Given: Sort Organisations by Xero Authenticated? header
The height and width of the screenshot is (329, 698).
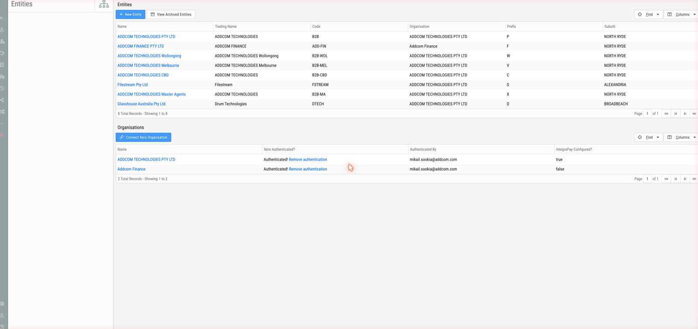Looking at the screenshot, I should coord(335,149).
